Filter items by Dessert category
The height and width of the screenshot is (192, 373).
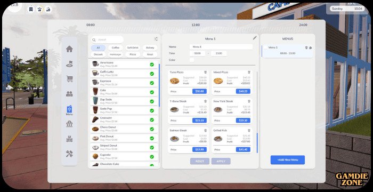[98, 54]
